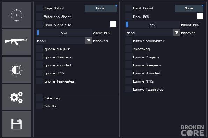Open Draw Silent FOV color swatch

coord(113,25)
